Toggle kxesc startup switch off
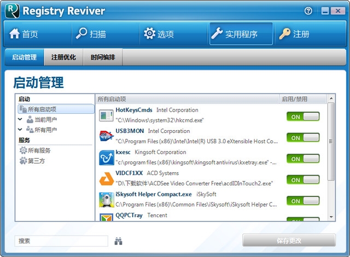This screenshot has width=350, height=257. [303, 159]
